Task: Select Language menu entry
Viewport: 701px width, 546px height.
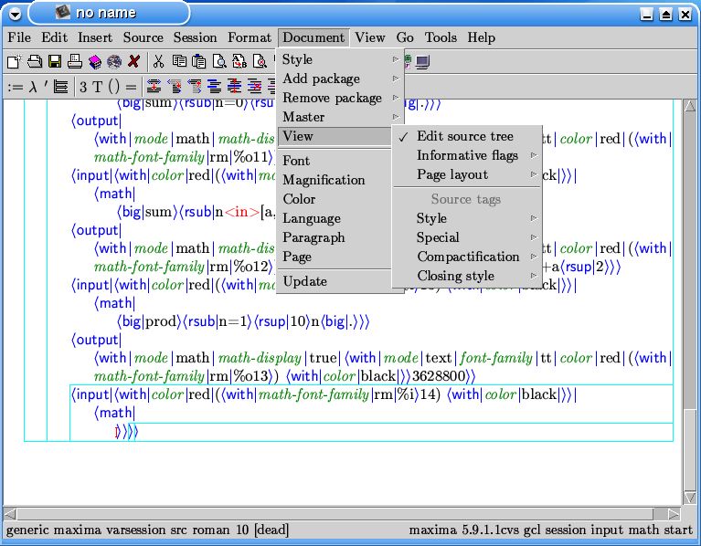Action: pos(335,218)
